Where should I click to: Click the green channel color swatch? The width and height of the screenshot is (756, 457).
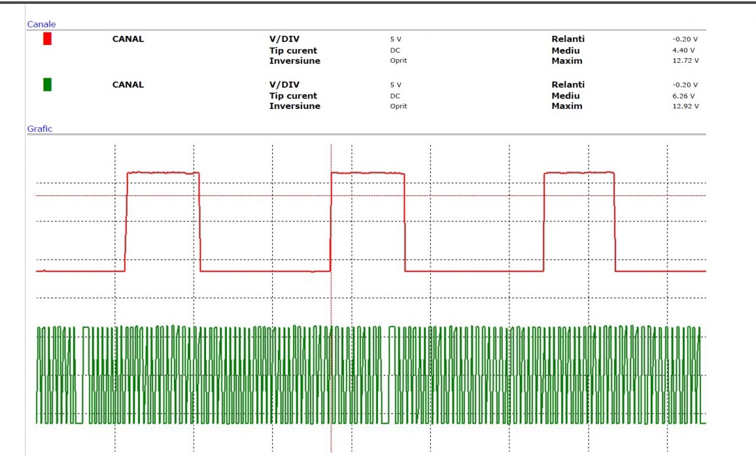click(x=47, y=85)
